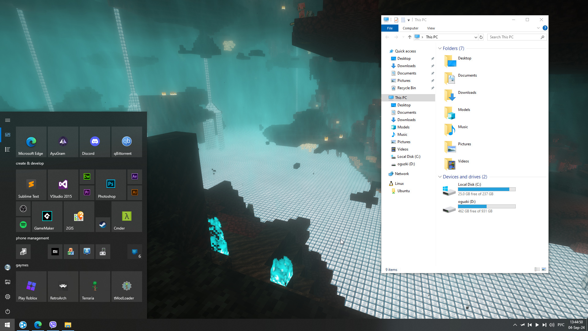588x331 pixels.
Task: Click the GameMaker tile
Action: (47, 217)
